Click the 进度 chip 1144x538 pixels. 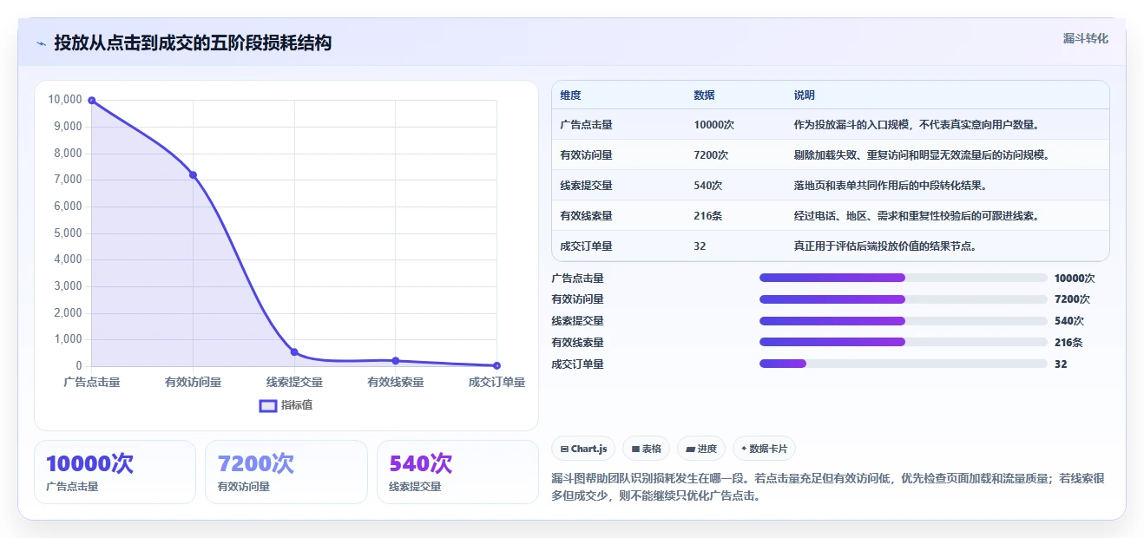point(700,449)
